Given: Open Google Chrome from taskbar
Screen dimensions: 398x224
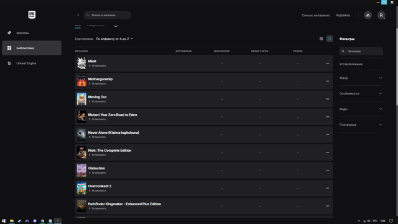Looking at the screenshot, I should click(x=42, y=221).
